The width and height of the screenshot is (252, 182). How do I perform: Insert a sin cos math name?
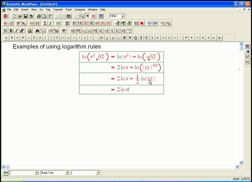tap(91, 23)
